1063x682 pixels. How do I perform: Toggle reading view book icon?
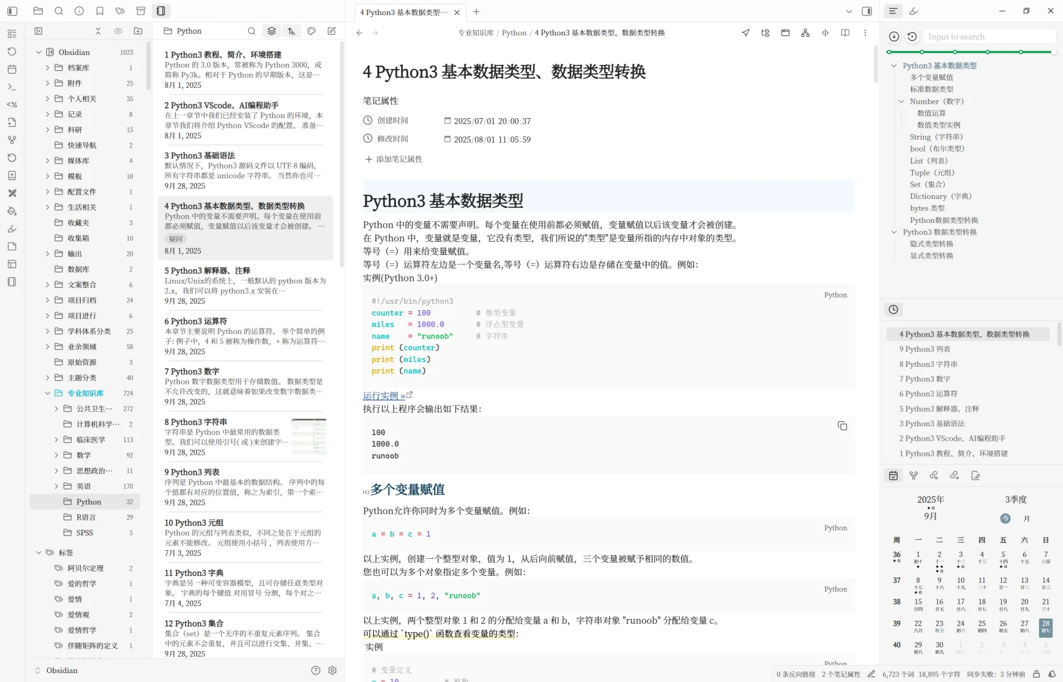click(x=845, y=33)
